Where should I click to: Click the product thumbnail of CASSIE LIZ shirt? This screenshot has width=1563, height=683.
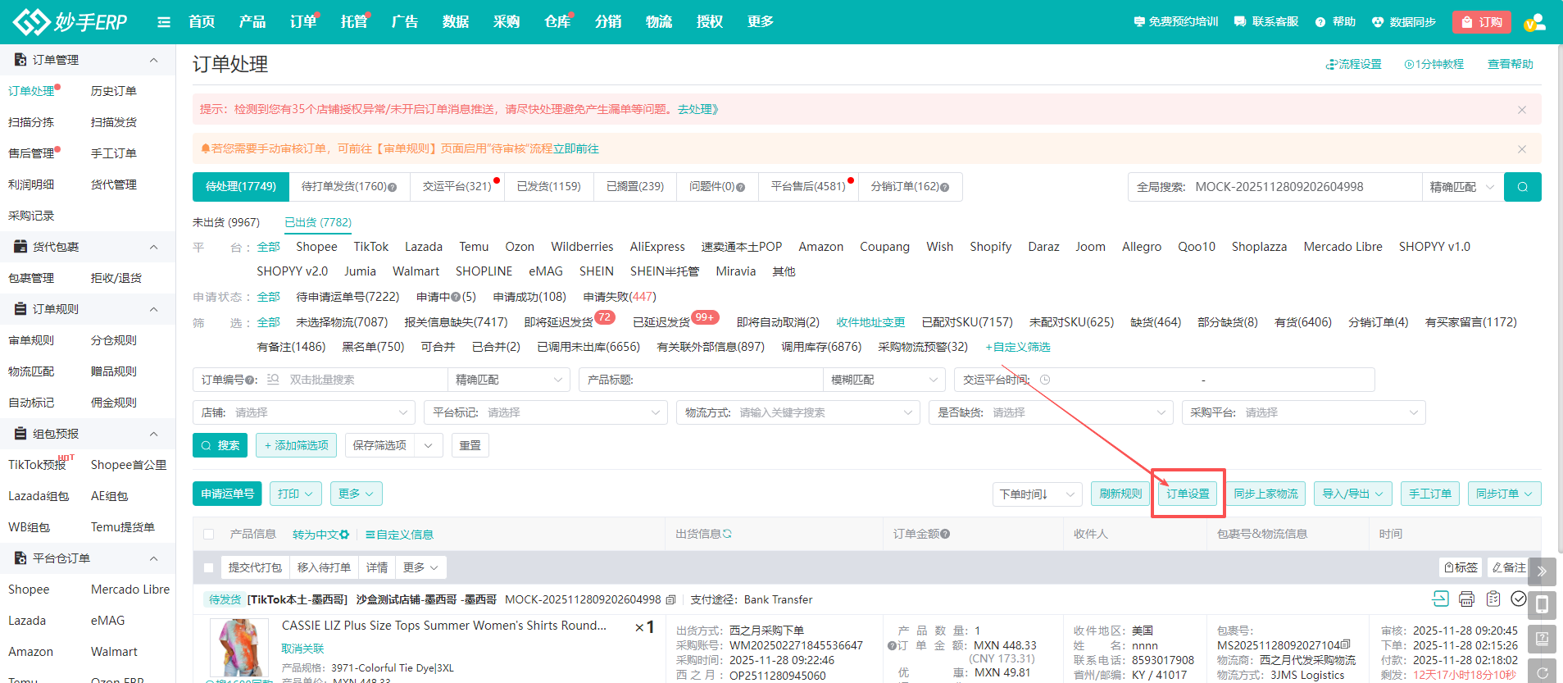coord(239,648)
